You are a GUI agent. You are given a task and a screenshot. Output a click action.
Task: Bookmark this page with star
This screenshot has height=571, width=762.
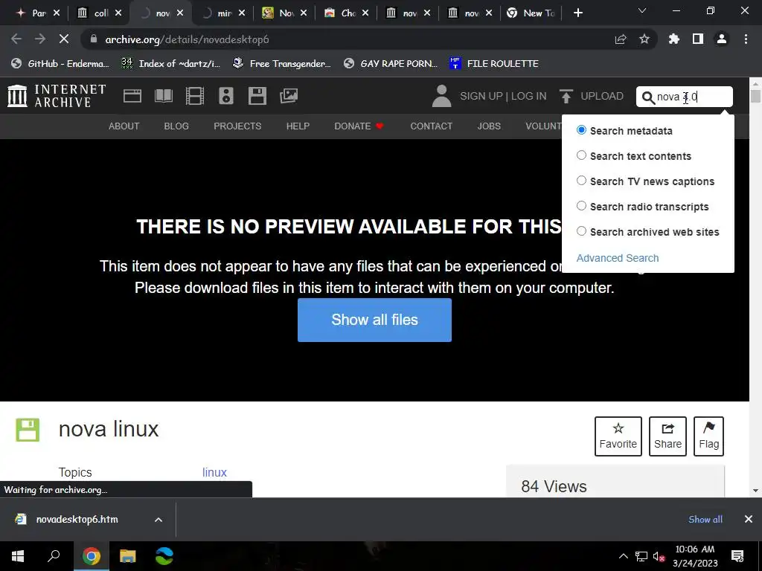[644, 39]
